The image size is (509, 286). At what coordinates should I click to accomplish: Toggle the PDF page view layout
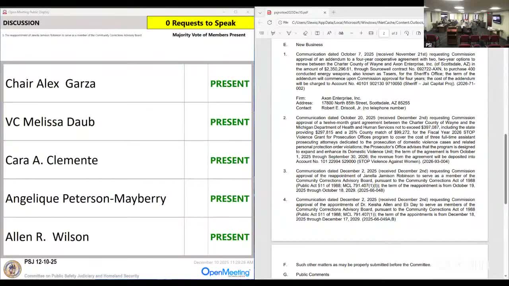coord(418,33)
